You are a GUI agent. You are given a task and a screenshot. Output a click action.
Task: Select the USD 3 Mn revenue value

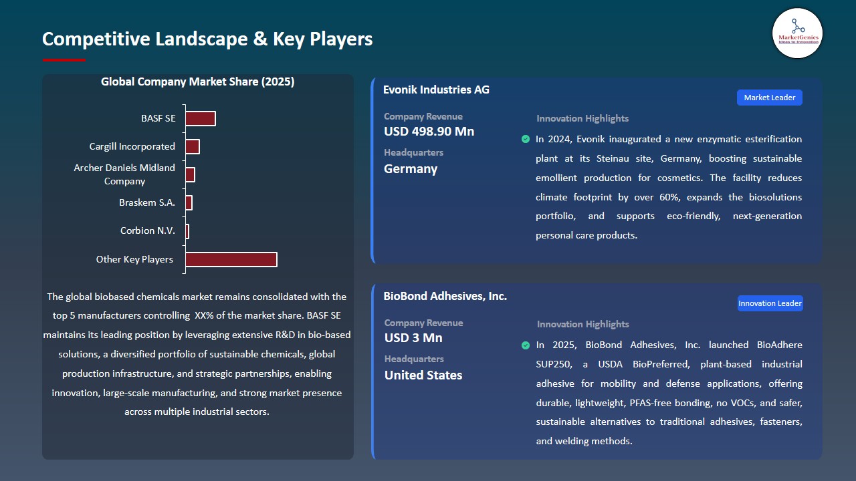coord(413,338)
